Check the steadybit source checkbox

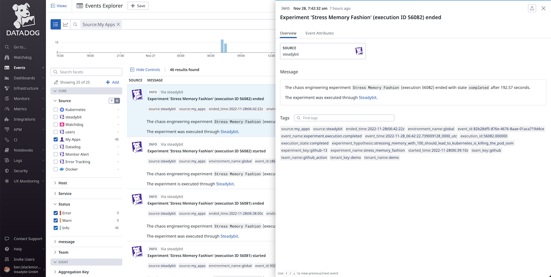pyautogui.click(x=56, y=117)
